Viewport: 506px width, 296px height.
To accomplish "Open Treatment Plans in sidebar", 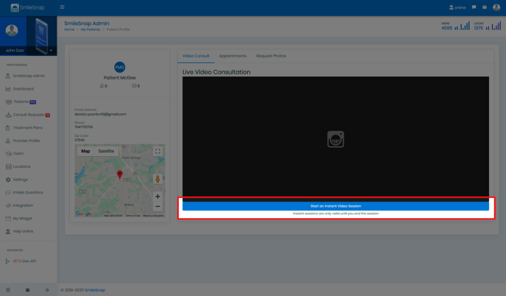I will pos(29,127).
